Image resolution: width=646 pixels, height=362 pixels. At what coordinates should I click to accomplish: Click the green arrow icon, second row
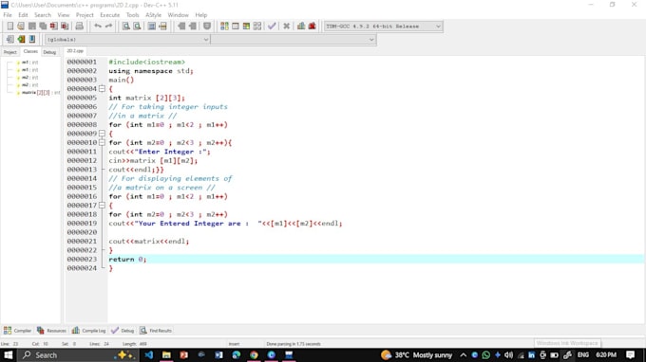coord(21,40)
